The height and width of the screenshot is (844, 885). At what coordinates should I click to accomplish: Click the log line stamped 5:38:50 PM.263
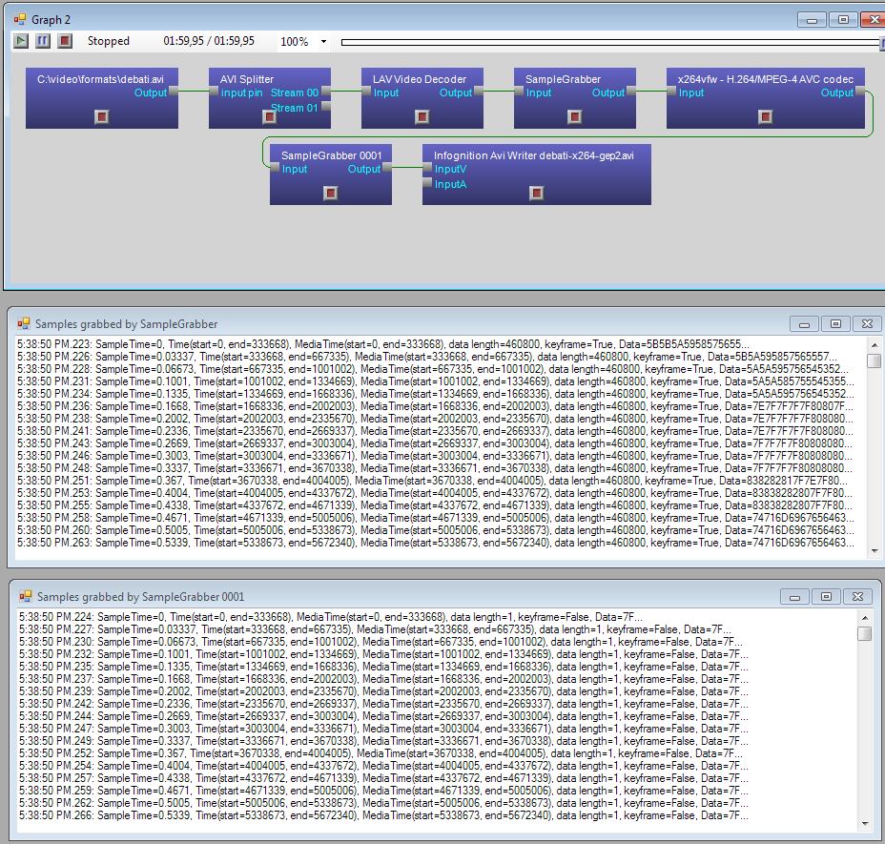[x=435, y=543]
